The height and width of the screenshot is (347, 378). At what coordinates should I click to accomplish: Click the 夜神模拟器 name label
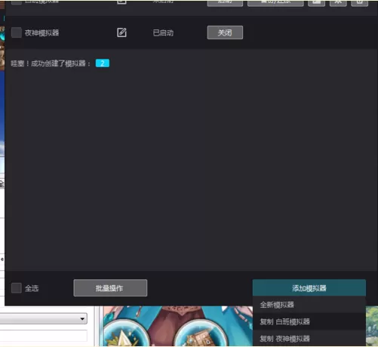[41, 32]
